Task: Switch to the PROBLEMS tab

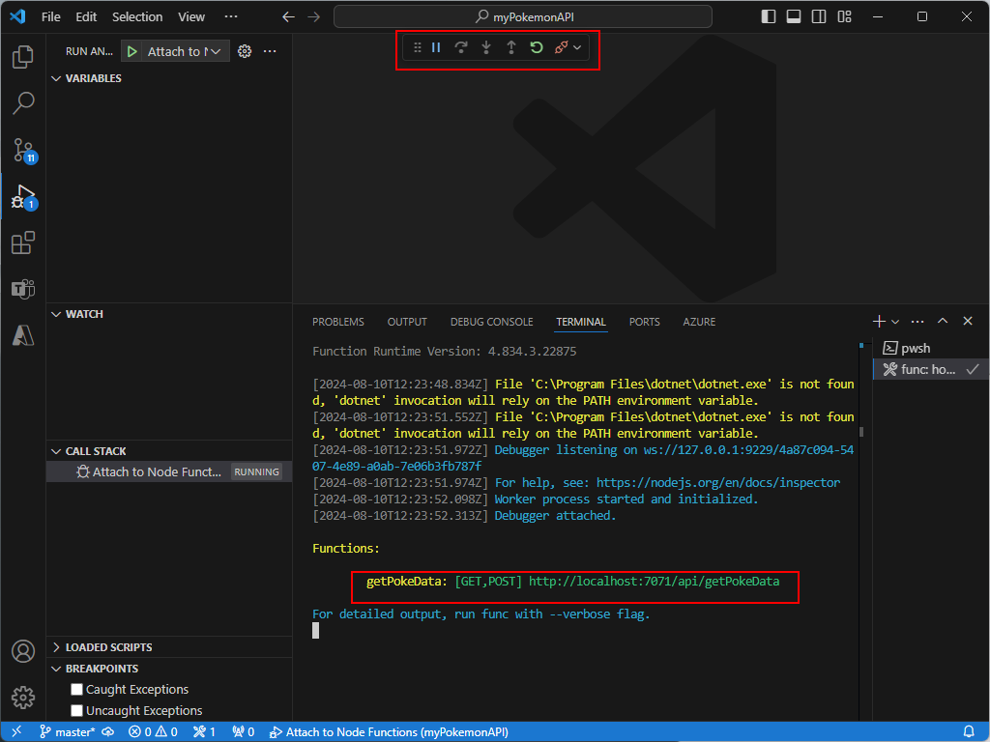Action: [x=338, y=322]
